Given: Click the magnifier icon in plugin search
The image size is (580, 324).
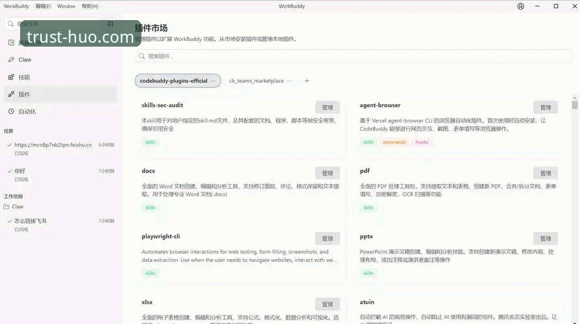Looking at the screenshot, I should tap(141, 56).
